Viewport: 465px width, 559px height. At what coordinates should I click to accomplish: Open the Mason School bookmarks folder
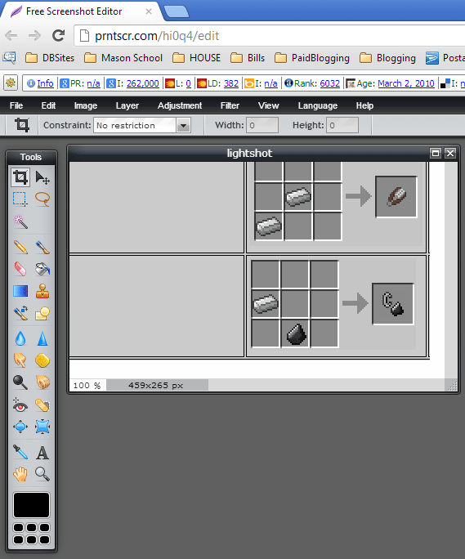pos(123,58)
